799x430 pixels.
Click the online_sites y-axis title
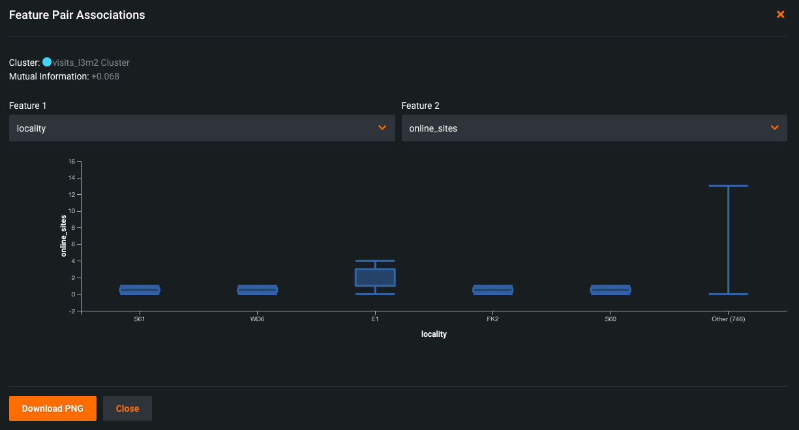click(64, 235)
